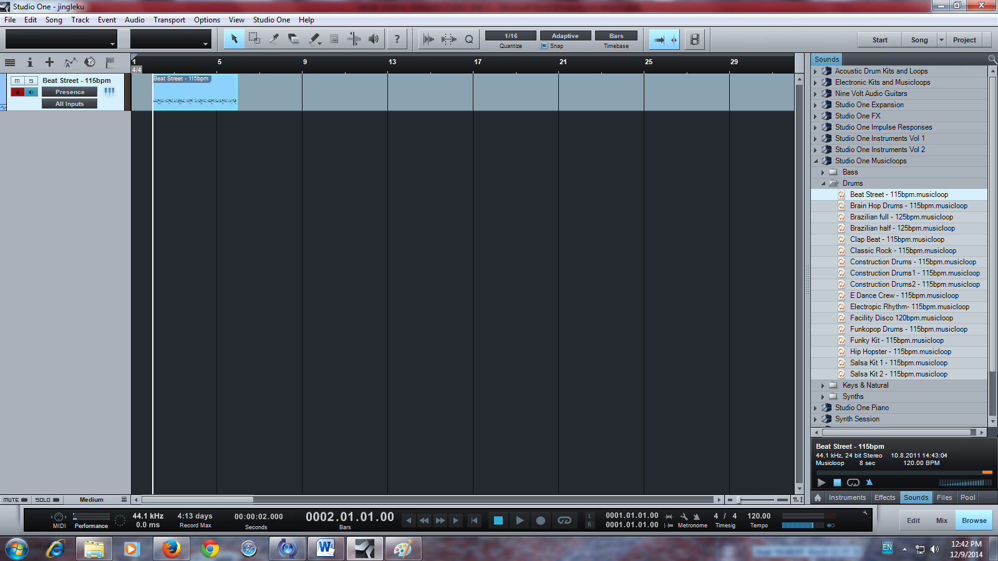Select the Range tool

(x=254, y=39)
